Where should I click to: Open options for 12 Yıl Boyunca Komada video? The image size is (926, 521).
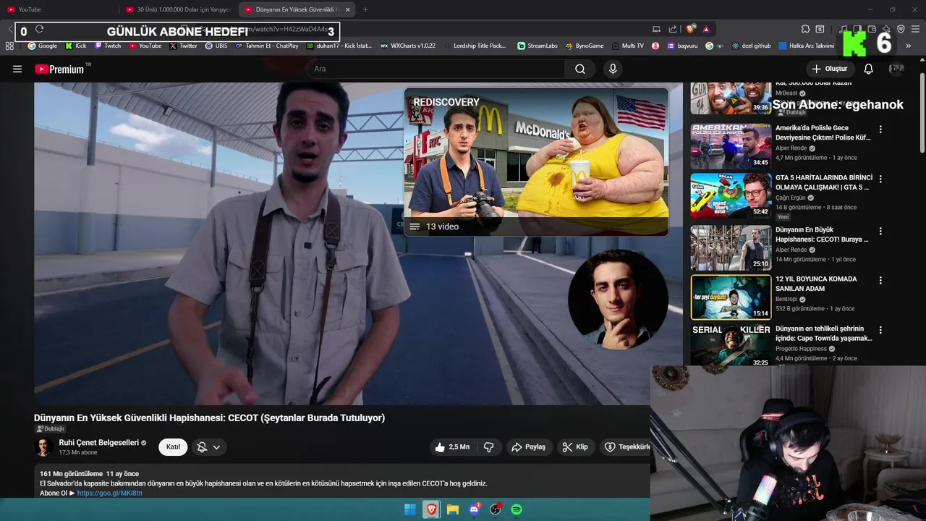tap(880, 280)
